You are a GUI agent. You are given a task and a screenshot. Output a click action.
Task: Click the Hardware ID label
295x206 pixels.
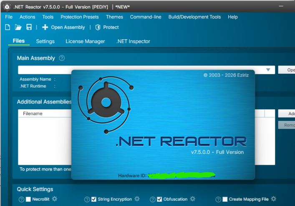(x=132, y=176)
